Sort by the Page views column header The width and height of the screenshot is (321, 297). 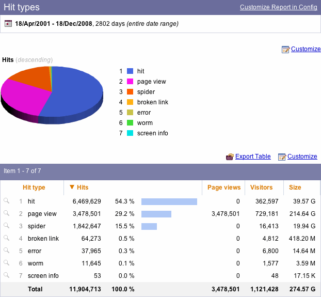pyautogui.click(x=224, y=187)
